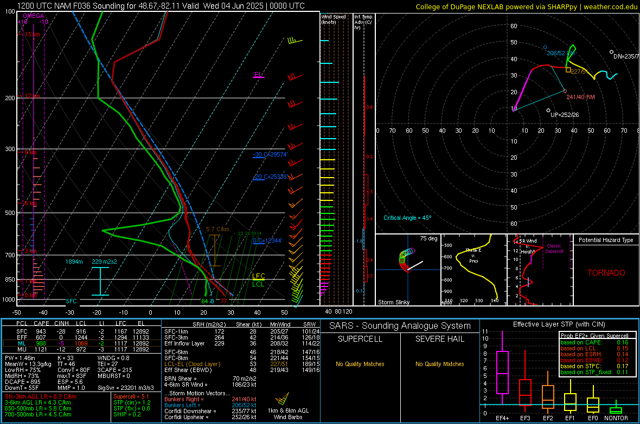
Task: Click the 'BRN Shear =' row
Action: [210, 379]
